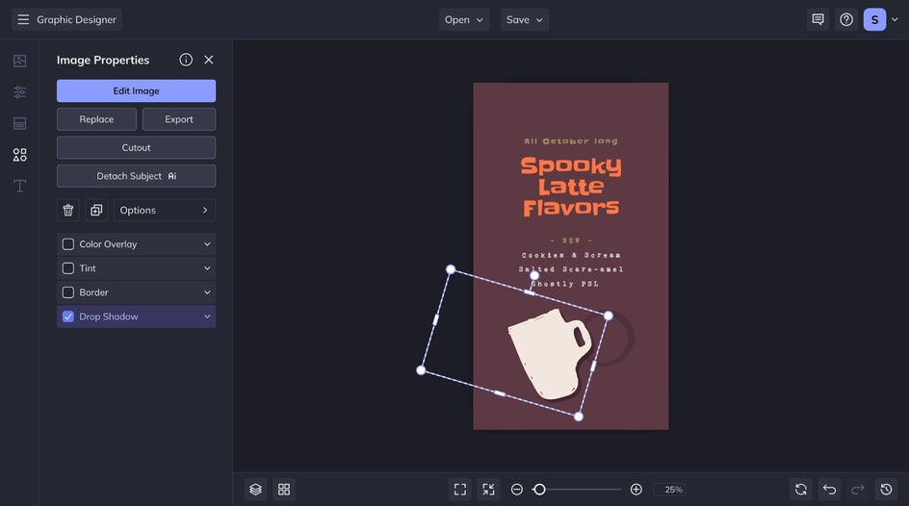Viewport: 909px width, 506px height.
Task: Zoom out with the minus icon
Action: [516, 490]
